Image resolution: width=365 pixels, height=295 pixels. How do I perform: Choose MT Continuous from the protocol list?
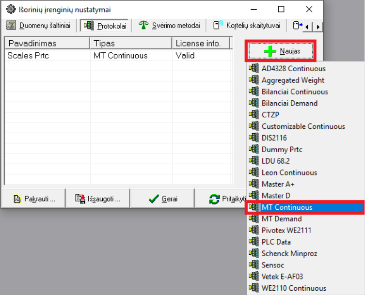point(286,207)
